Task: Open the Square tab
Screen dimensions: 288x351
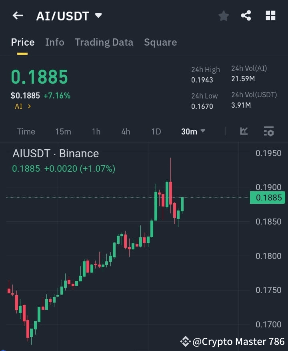Action: (x=160, y=42)
